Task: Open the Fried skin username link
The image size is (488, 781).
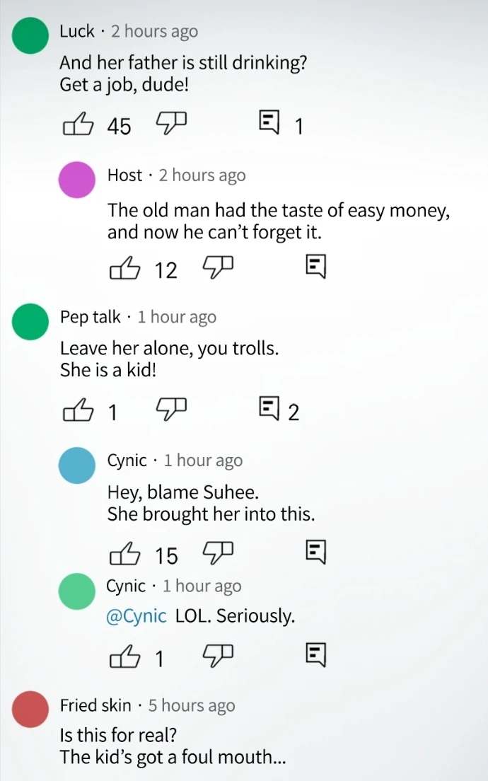Action: point(95,705)
